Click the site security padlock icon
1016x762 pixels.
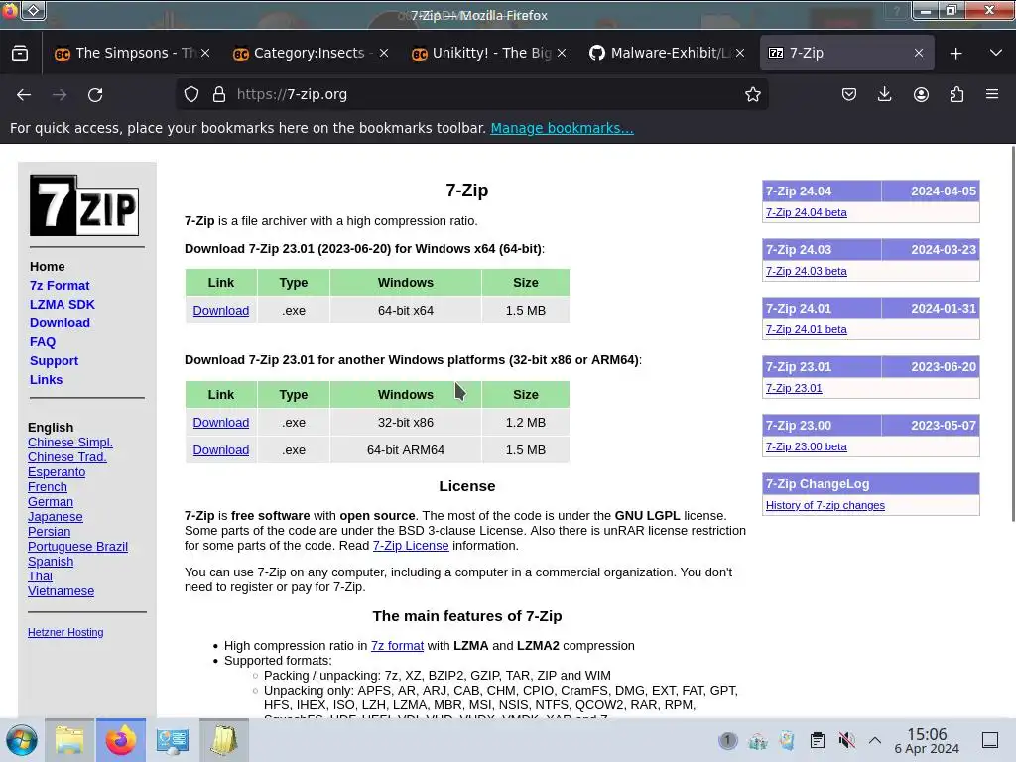(x=219, y=94)
